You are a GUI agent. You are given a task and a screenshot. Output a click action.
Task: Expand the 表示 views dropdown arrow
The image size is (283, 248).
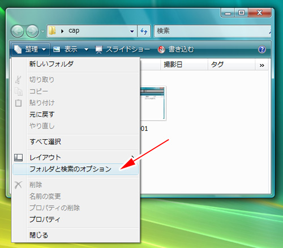pos(86,49)
